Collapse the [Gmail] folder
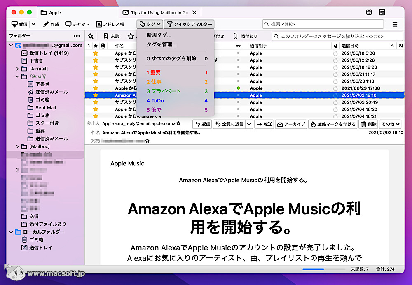The width and height of the screenshot is (412, 285). 17,76
